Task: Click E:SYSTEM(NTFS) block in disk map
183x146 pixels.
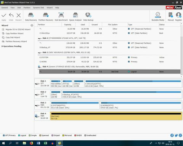Action: [75, 105]
